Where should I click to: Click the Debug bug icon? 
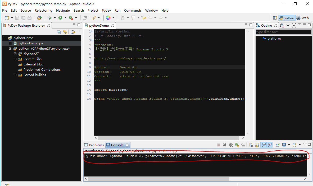point(50,18)
